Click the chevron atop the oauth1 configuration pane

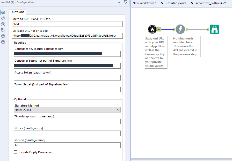[x=119, y=3]
